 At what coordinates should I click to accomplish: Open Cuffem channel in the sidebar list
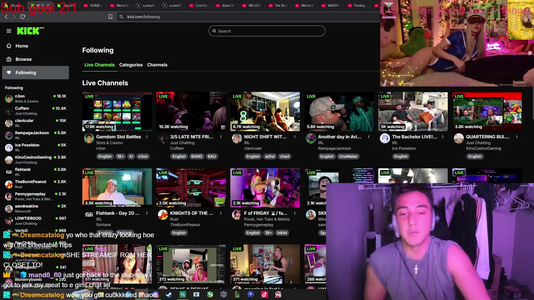click(x=35, y=111)
